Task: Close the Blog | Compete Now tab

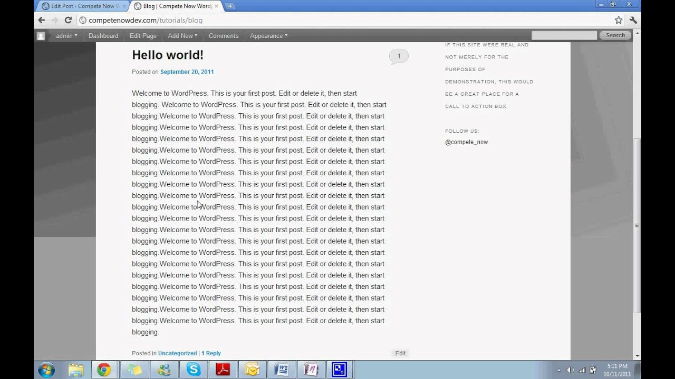Action: [x=216, y=6]
